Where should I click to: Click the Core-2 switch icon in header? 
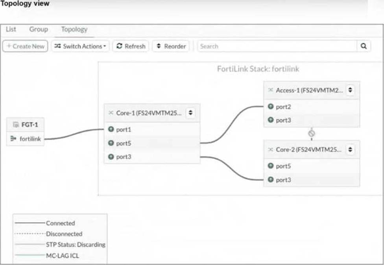[270, 150]
